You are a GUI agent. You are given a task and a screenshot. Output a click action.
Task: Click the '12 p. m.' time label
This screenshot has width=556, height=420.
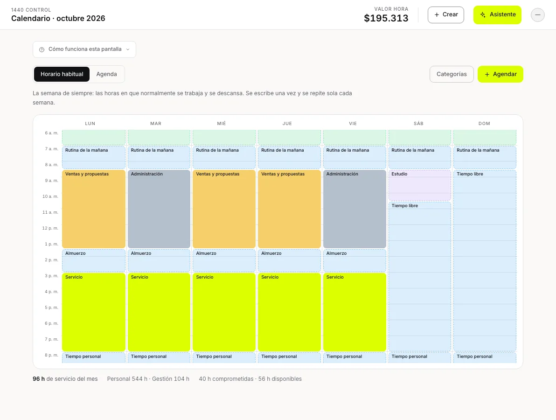click(x=50, y=228)
